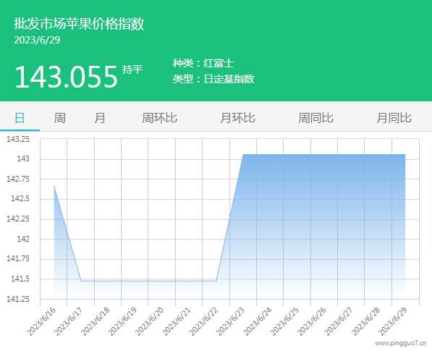Click the 2023/6/29 x-axis date label
432x351 pixels.
[x=393, y=321]
